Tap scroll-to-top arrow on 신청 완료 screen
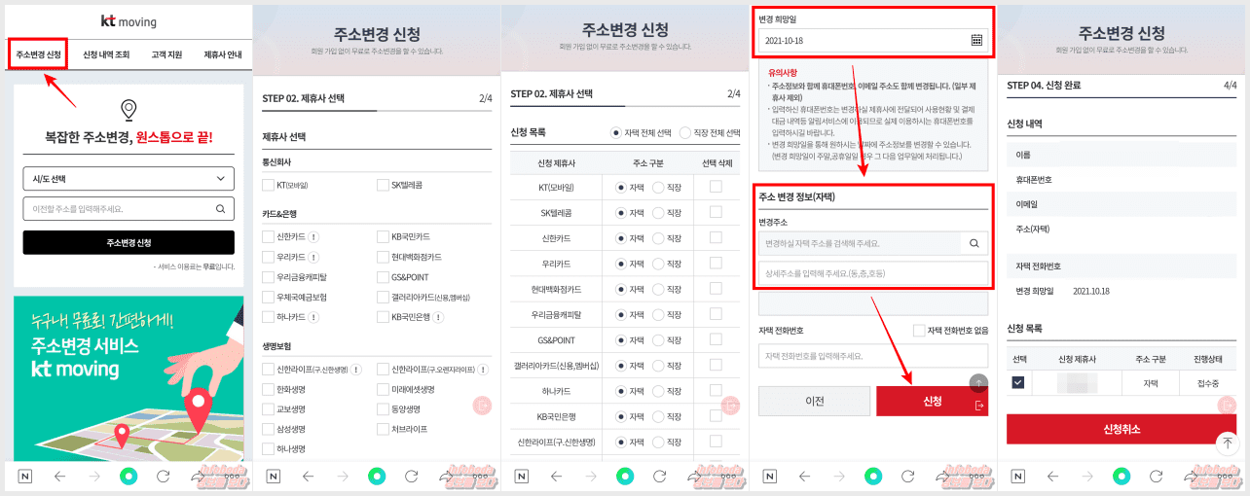The height and width of the screenshot is (496, 1250). pos(1226,442)
